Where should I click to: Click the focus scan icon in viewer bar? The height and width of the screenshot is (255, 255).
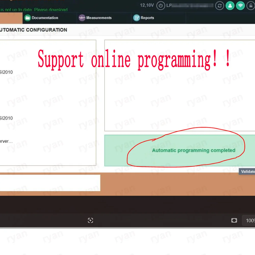click(91, 220)
